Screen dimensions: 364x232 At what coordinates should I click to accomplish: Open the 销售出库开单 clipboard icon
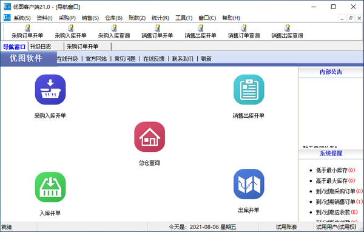click(249, 90)
